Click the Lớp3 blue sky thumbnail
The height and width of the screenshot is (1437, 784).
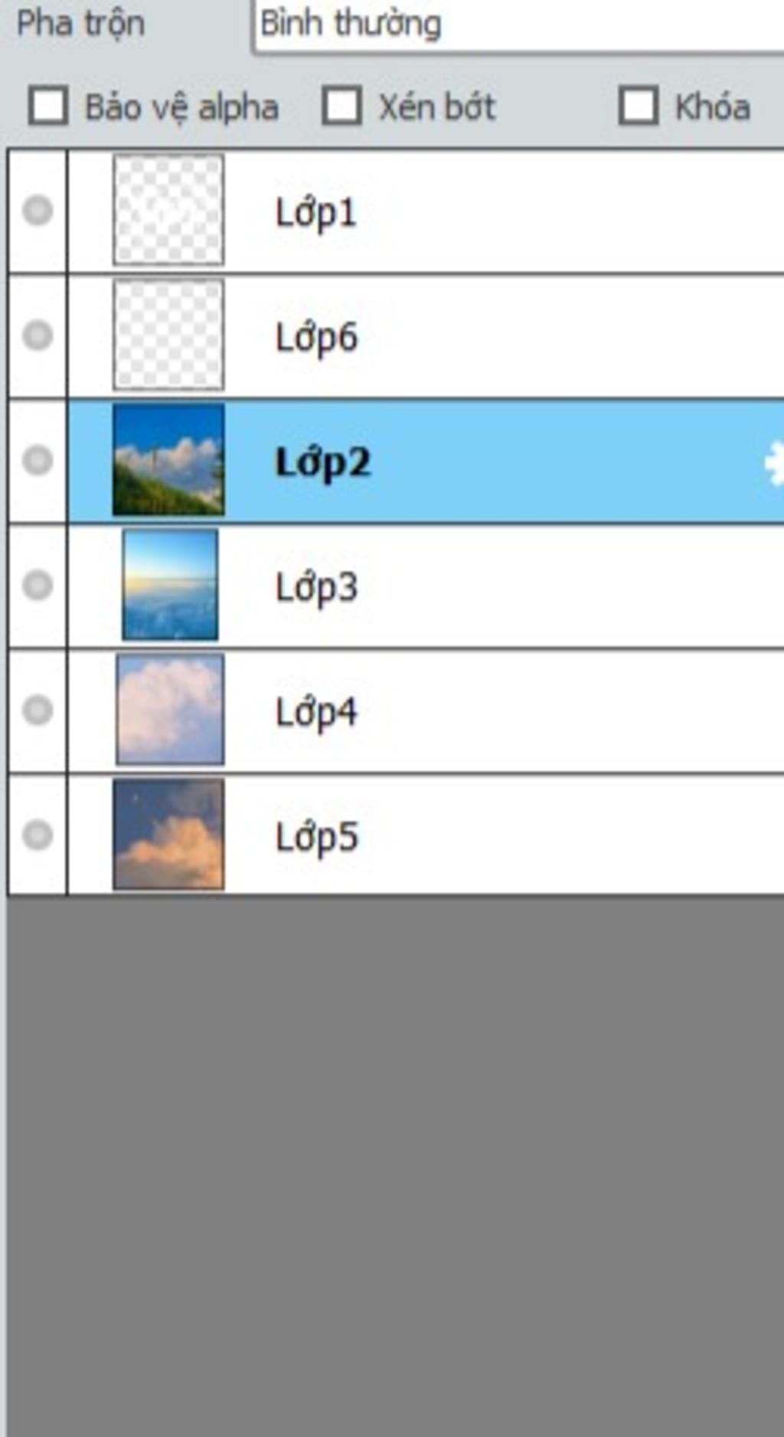[x=170, y=586]
